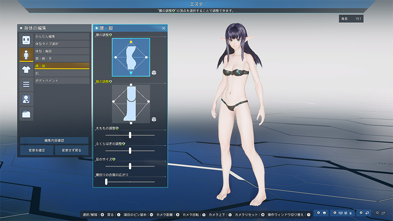Select the yellow top vertex of waist graph
Image resolution: width=393 pixels, height=221 pixels.
[131, 42]
